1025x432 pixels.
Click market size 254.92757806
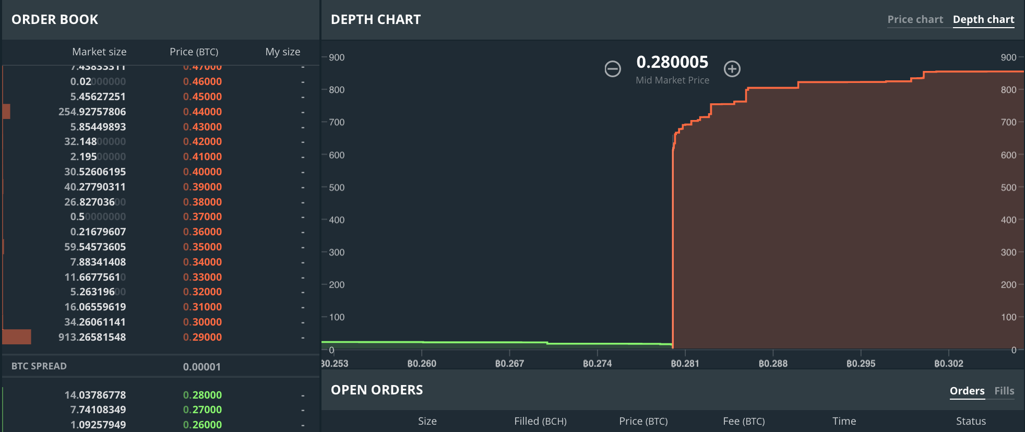[92, 112]
